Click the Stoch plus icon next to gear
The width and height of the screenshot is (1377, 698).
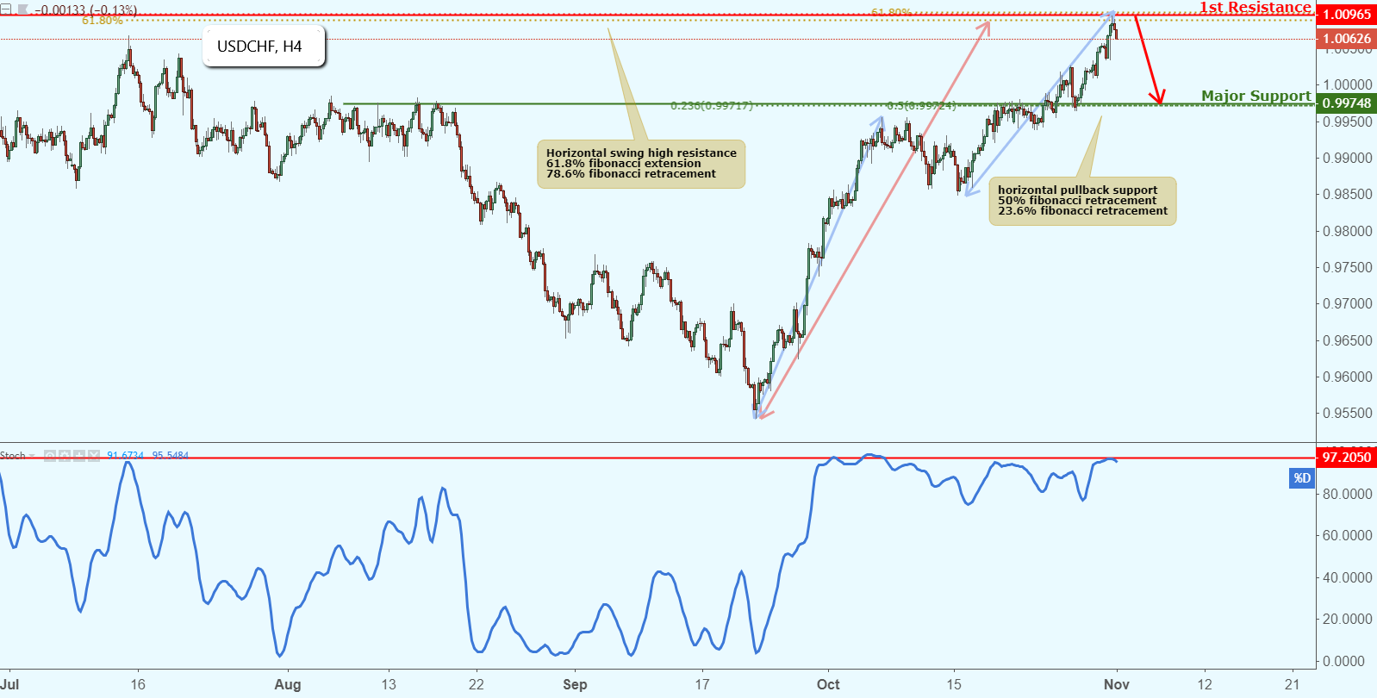[79, 456]
